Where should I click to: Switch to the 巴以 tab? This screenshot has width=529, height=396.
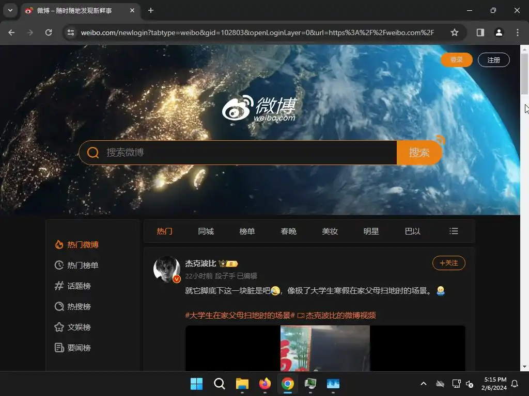pyautogui.click(x=413, y=232)
